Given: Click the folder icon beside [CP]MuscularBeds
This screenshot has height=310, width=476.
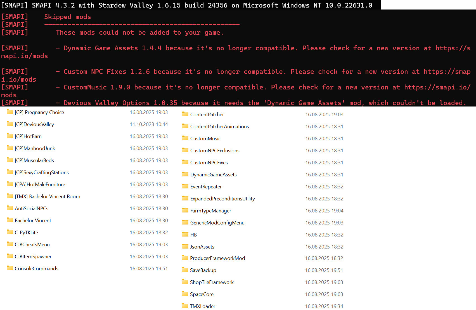Looking at the screenshot, I should 10,160.
